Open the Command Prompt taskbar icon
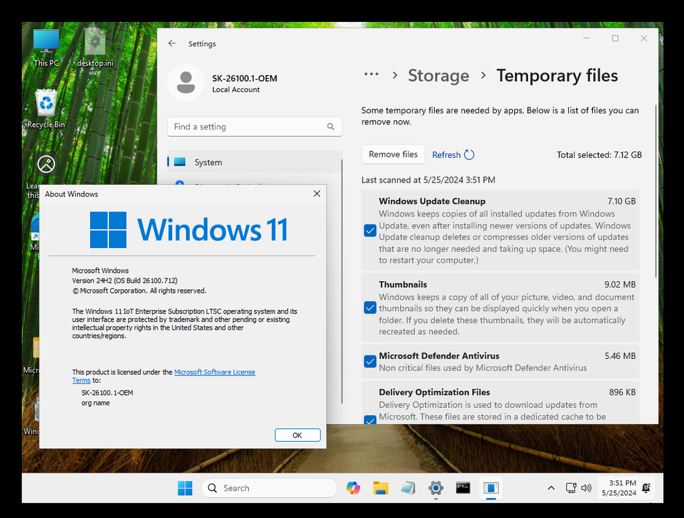 [x=463, y=488]
